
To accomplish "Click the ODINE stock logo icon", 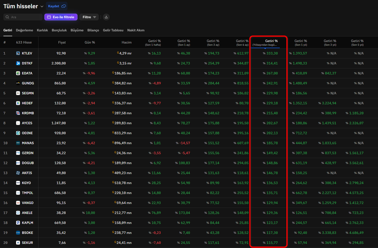I will [x=18, y=133].
